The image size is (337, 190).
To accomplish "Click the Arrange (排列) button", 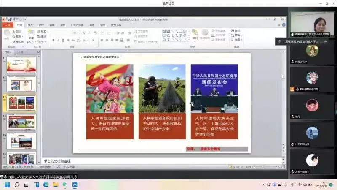I will pos(195,35).
